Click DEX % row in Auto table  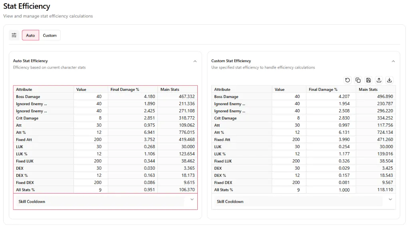[105, 176]
